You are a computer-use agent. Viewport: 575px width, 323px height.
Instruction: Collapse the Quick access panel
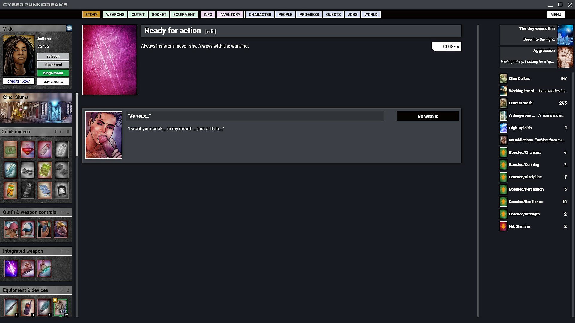[x=55, y=132]
